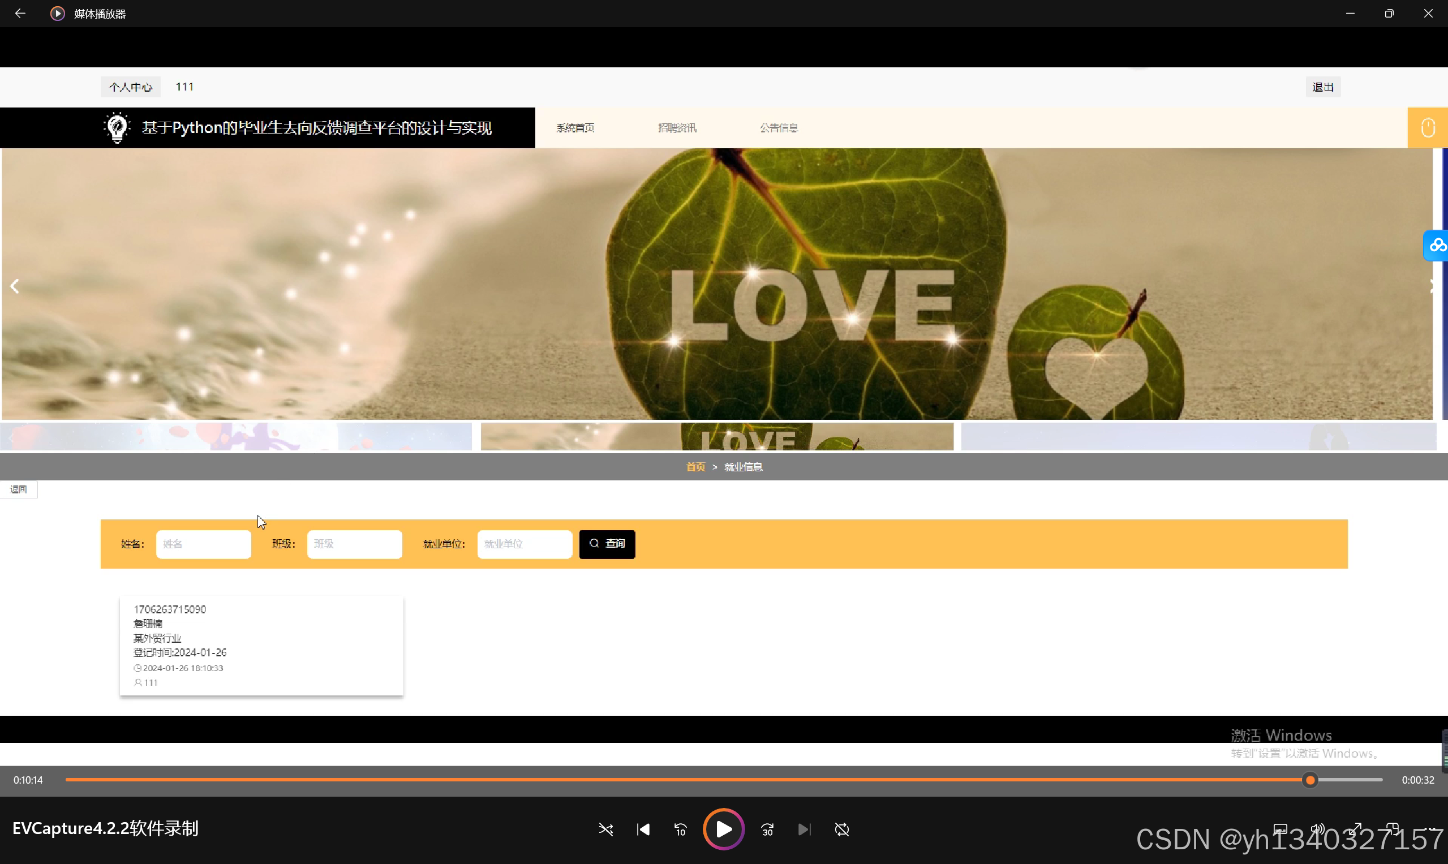Click the 退出 logout button

click(x=1323, y=87)
